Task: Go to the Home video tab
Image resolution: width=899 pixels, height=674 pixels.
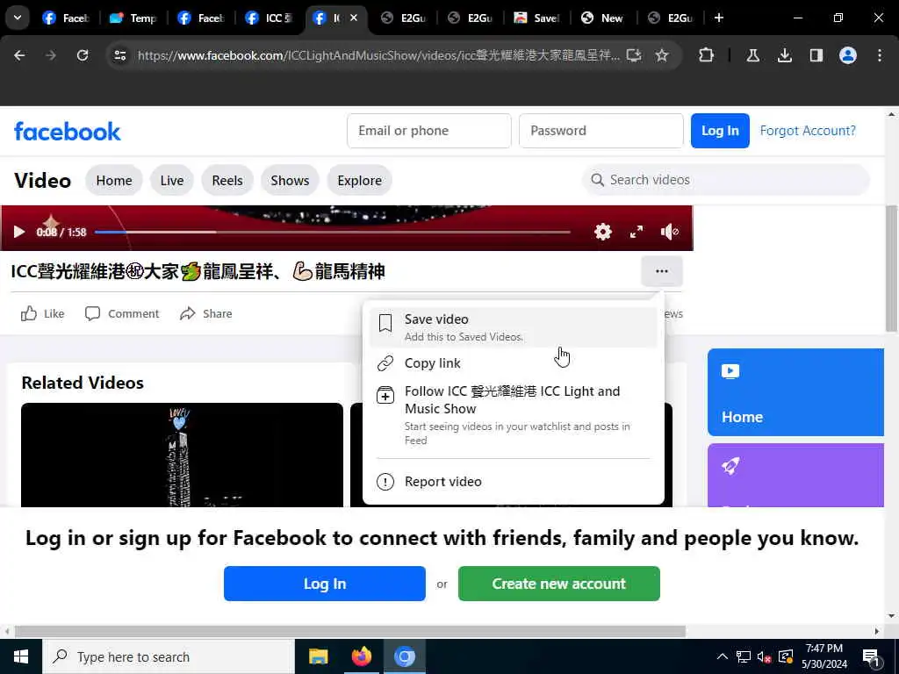Action: [x=113, y=180]
